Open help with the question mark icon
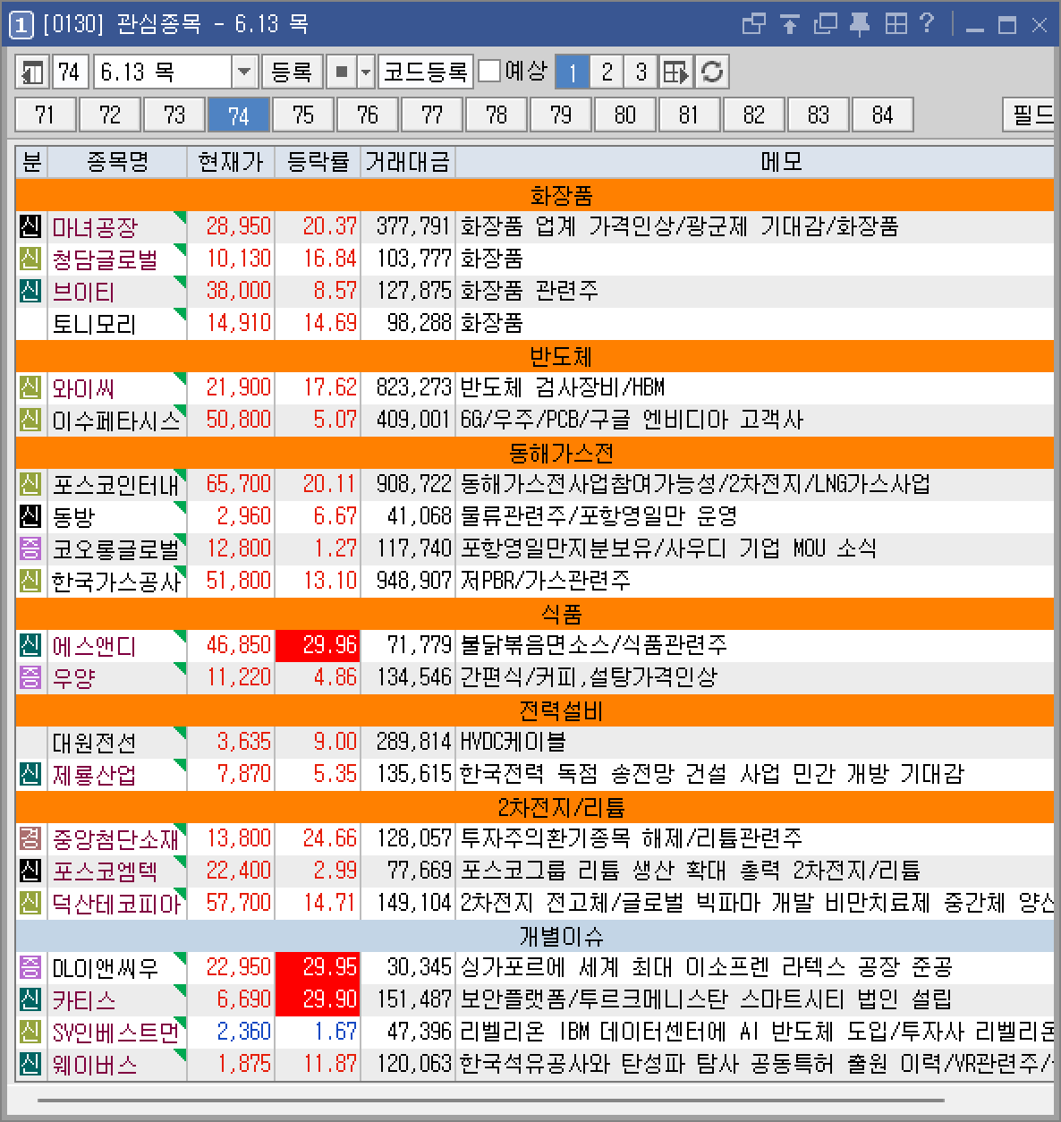The image size is (1061, 1122). pyautogui.click(x=927, y=24)
